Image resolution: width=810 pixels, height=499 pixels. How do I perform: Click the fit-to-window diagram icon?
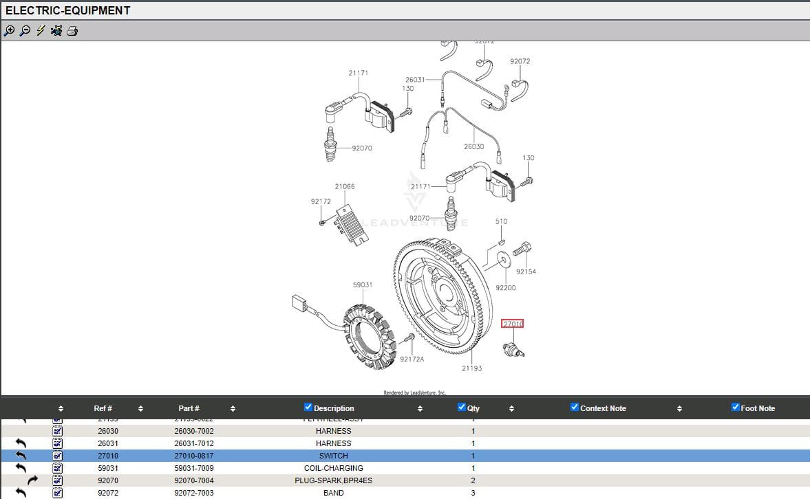pos(56,31)
